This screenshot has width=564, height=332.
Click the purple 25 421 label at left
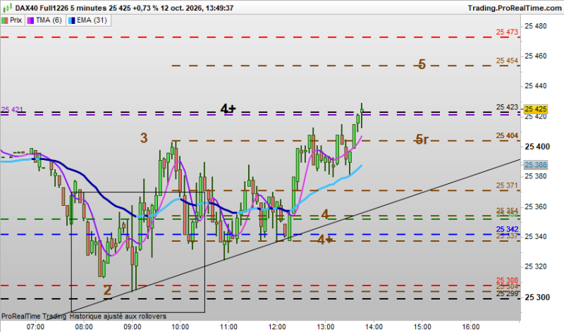pyautogui.click(x=12, y=109)
